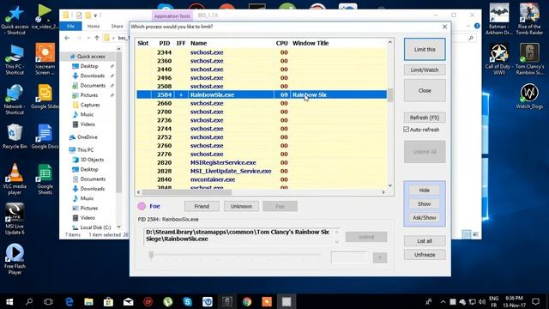This screenshot has width=549, height=309.
Task: Click Refresh (F5) button
Action: [425, 118]
